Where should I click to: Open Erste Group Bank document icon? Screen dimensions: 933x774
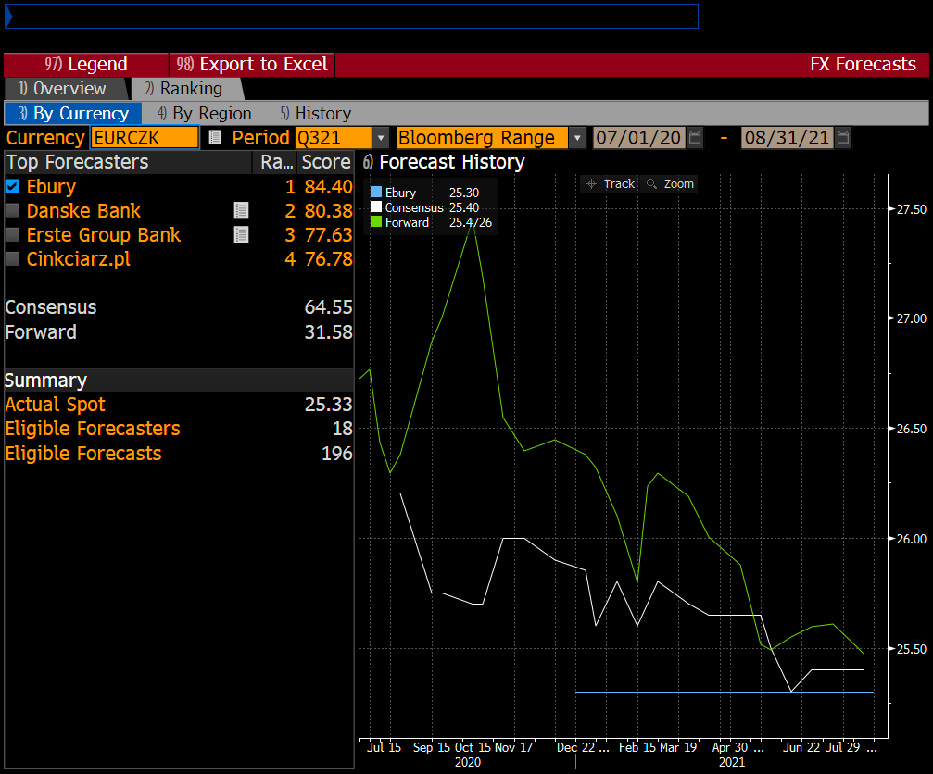point(241,235)
